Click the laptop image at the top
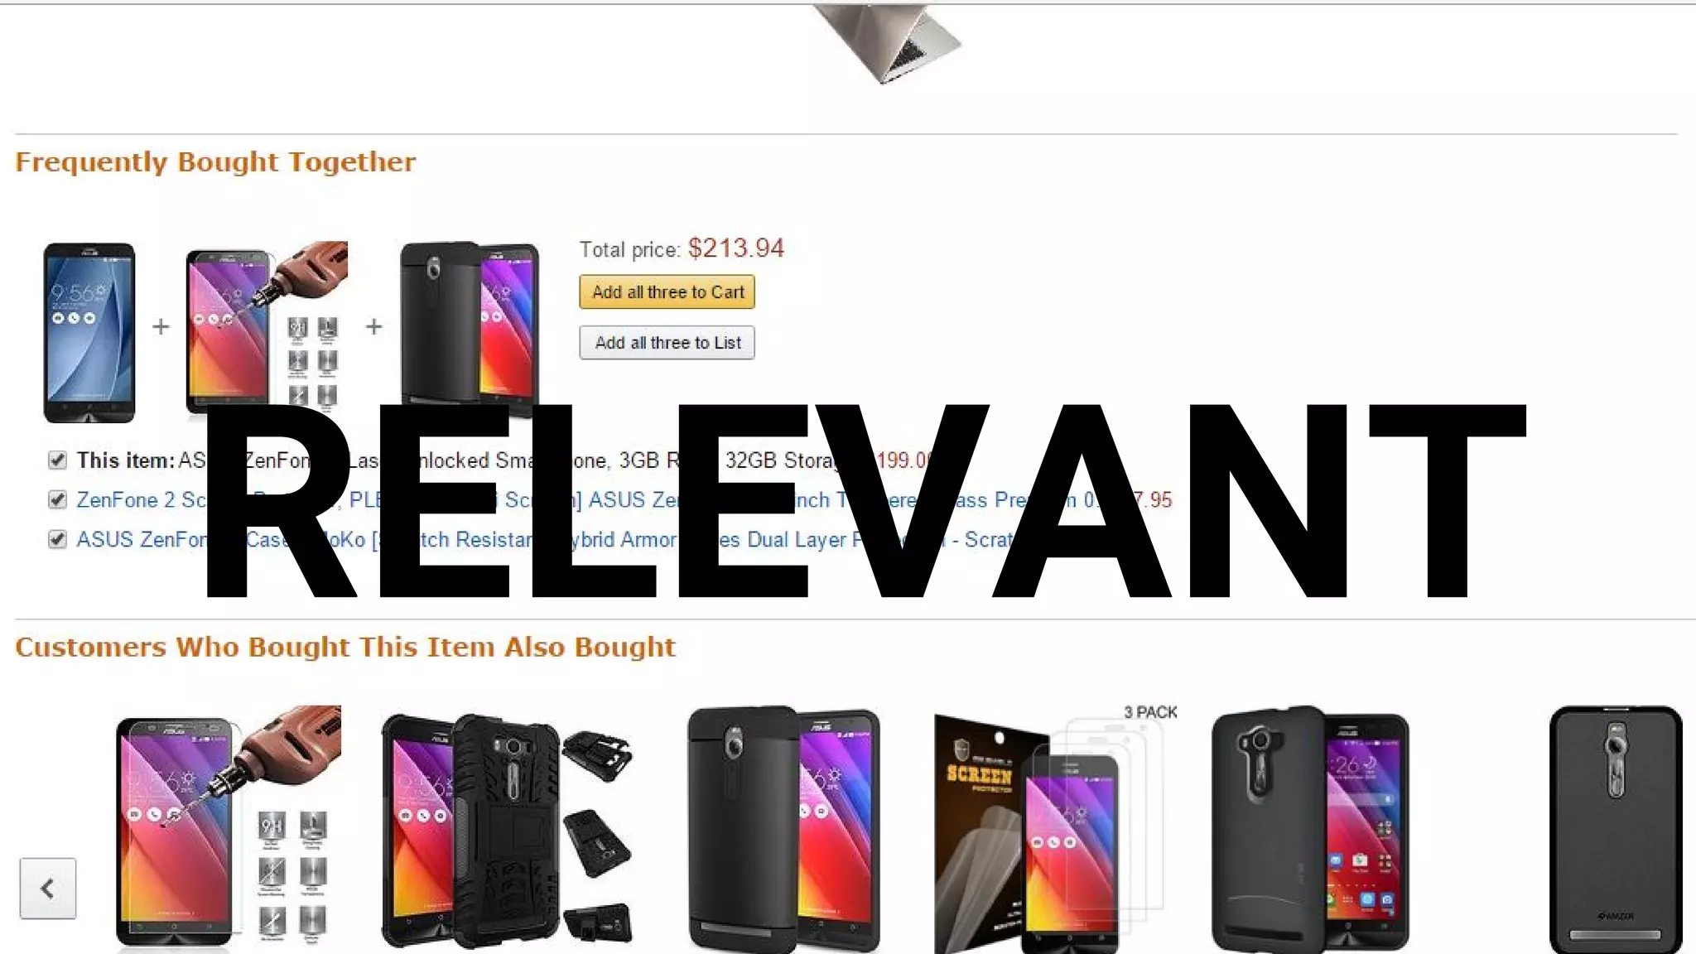The image size is (1696, 954). [x=886, y=41]
